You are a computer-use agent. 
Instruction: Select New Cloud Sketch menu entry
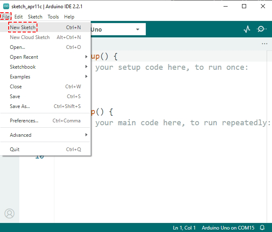tap(46, 37)
